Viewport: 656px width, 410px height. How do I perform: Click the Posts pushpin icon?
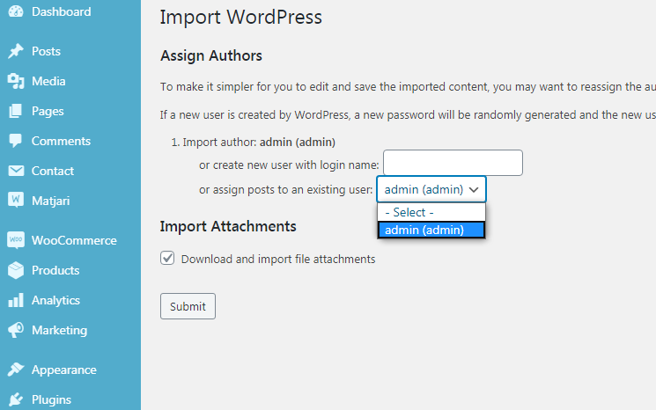pyautogui.click(x=16, y=51)
